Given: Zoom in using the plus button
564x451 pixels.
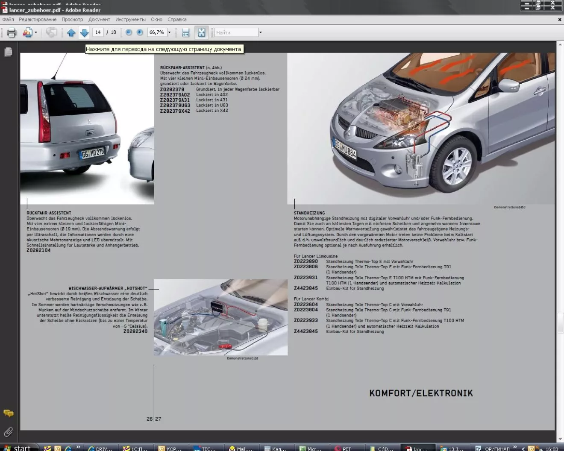Looking at the screenshot, I should 139,32.
